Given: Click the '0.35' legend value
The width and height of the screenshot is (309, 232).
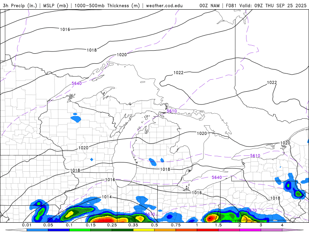Looking at the screenshot, I should (x=133, y=225).
